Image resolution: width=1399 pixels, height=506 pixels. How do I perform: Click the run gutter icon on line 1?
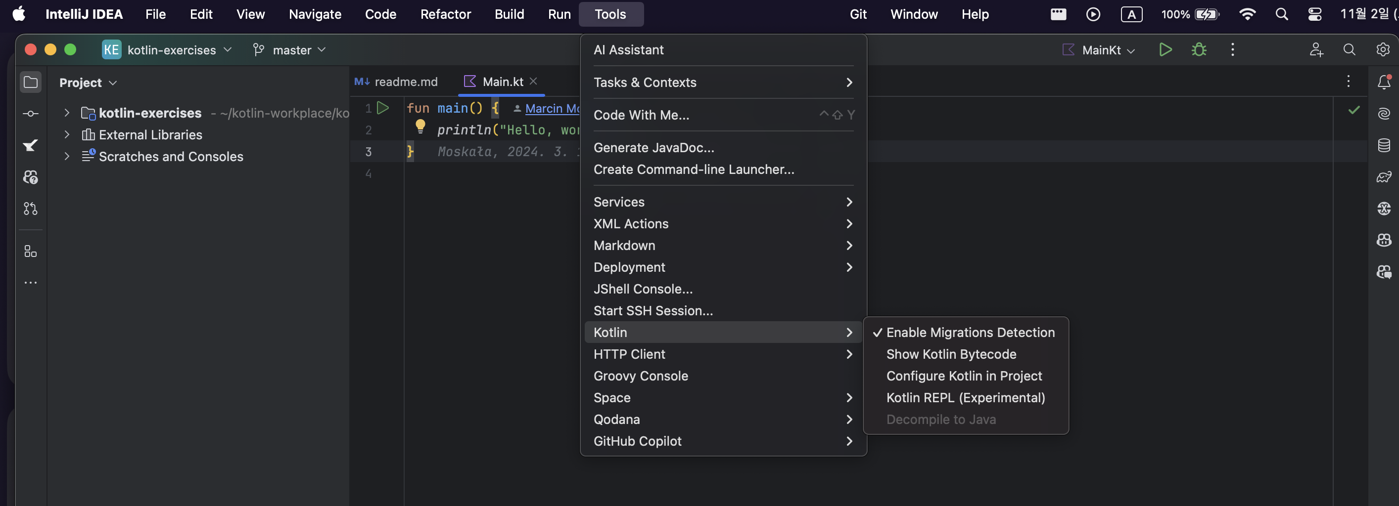point(382,108)
